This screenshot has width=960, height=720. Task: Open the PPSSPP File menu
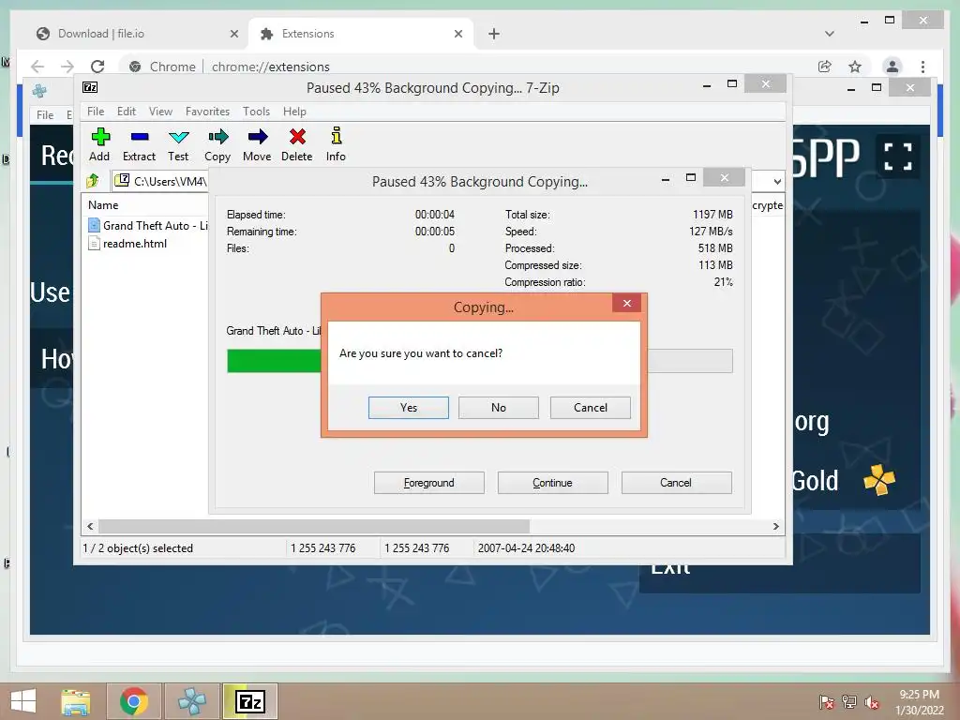click(45, 114)
